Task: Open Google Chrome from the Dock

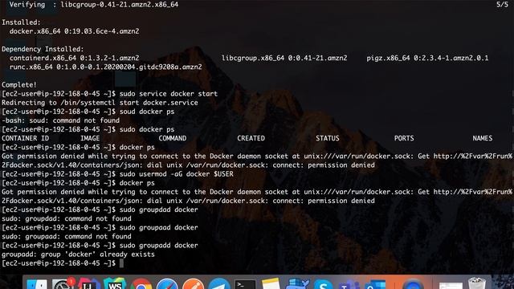Action: (x=141, y=284)
